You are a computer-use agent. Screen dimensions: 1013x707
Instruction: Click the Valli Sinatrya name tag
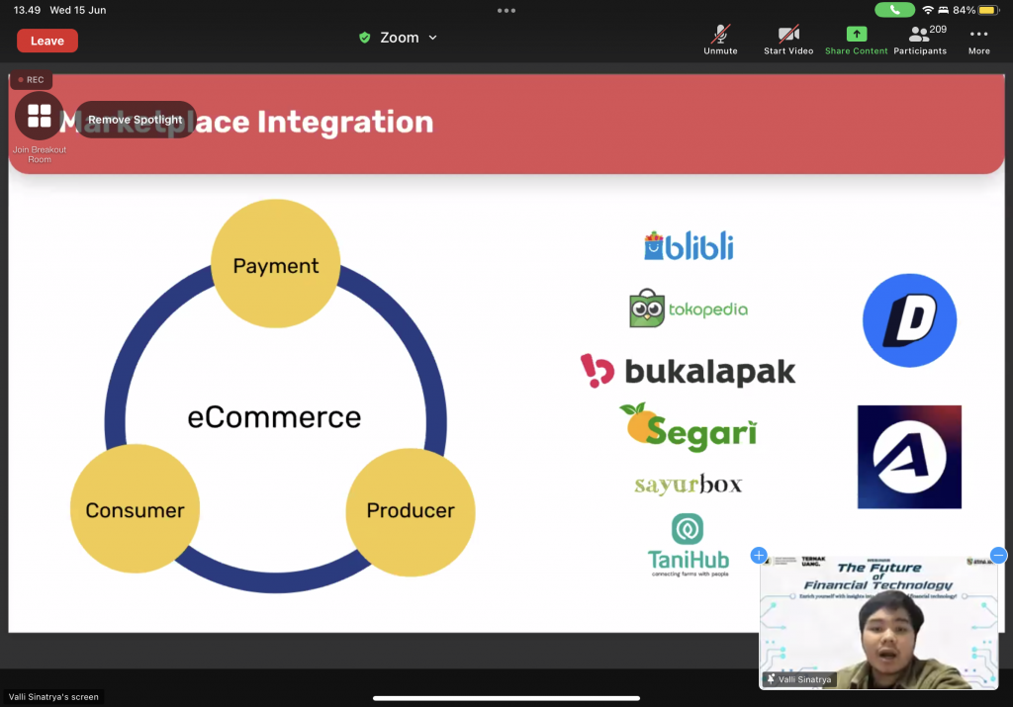click(799, 679)
